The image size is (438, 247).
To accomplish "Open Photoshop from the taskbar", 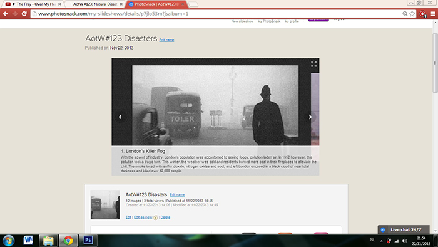I will coord(88,241).
